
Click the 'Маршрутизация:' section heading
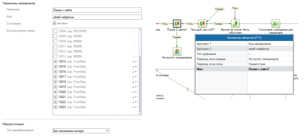(x=13, y=124)
